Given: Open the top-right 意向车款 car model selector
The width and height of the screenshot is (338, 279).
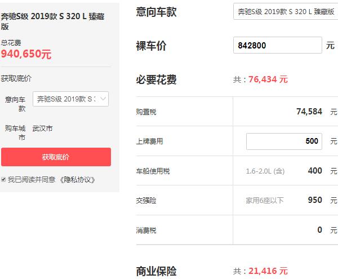Looking at the screenshot, I should (285, 11).
